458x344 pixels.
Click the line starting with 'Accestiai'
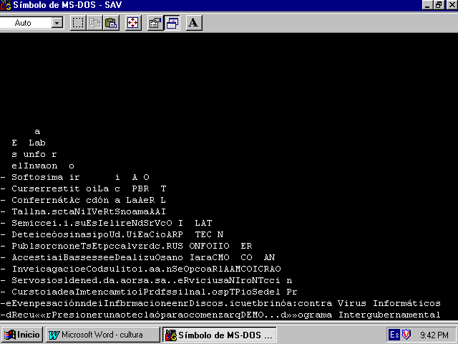[x=138, y=257]
